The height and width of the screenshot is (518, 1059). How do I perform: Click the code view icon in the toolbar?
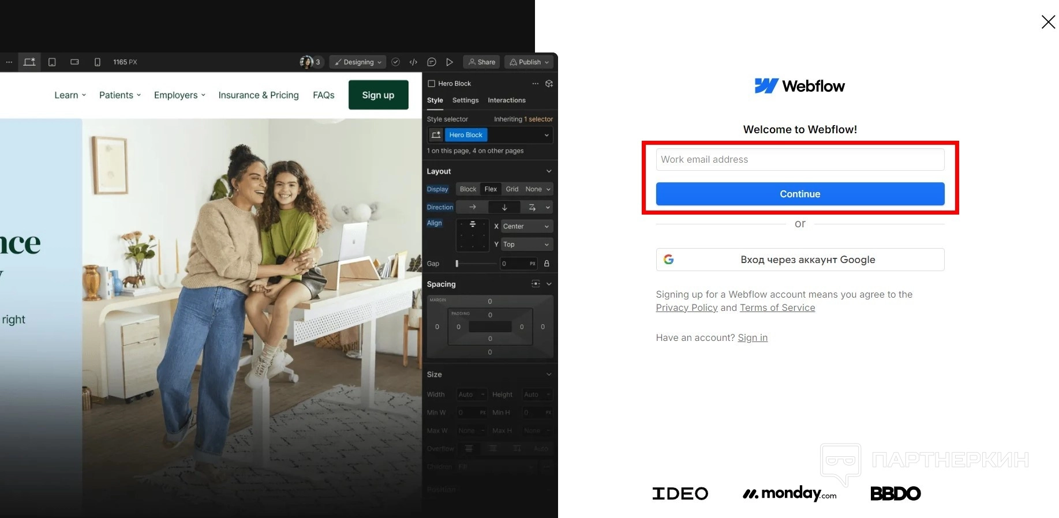pos(413,62)
